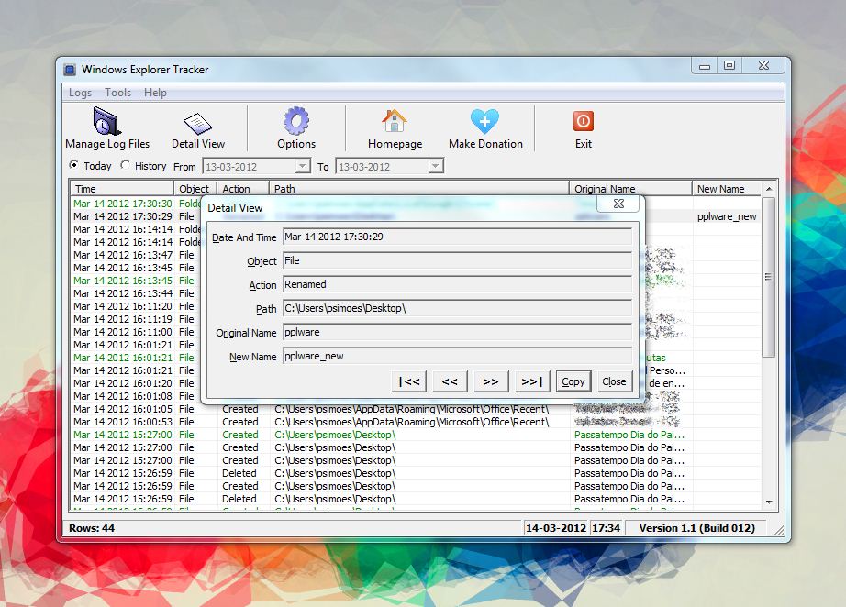The height and width of the screenshot is (607, 846).
Task: Sort by the Action column header
Action: click(243, 189)
